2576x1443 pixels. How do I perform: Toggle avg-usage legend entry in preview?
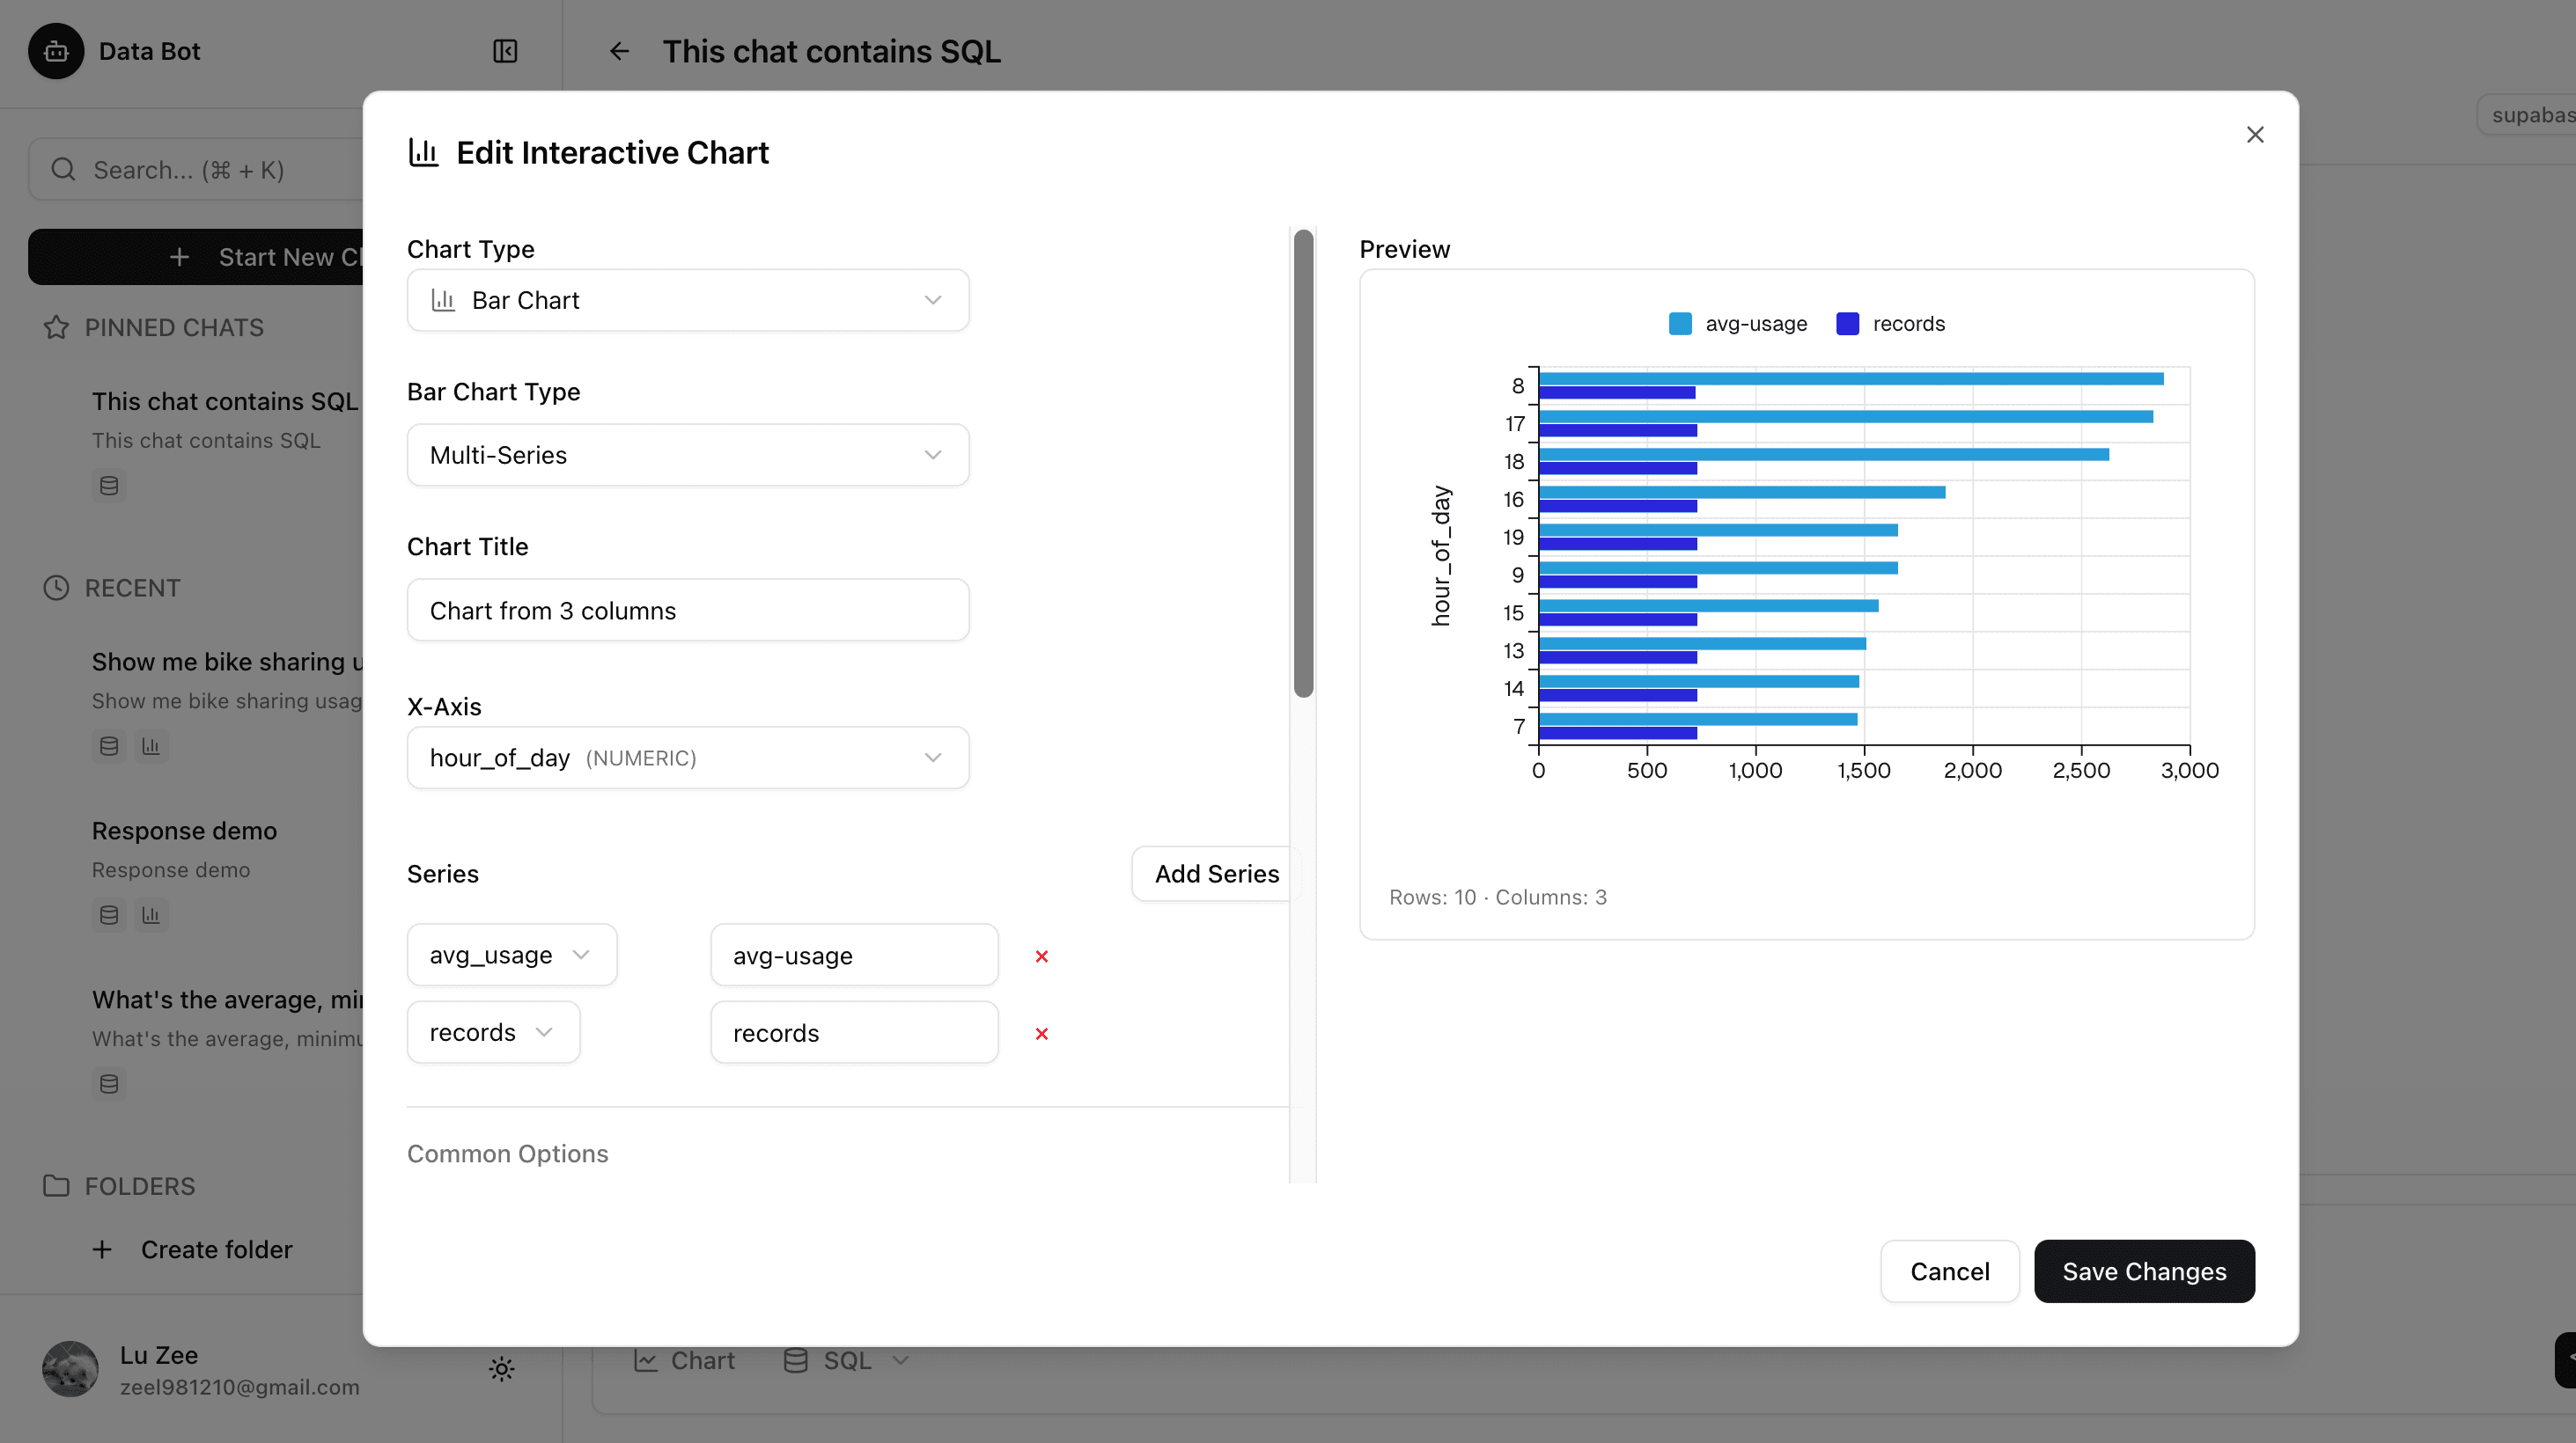point(1738,324)
